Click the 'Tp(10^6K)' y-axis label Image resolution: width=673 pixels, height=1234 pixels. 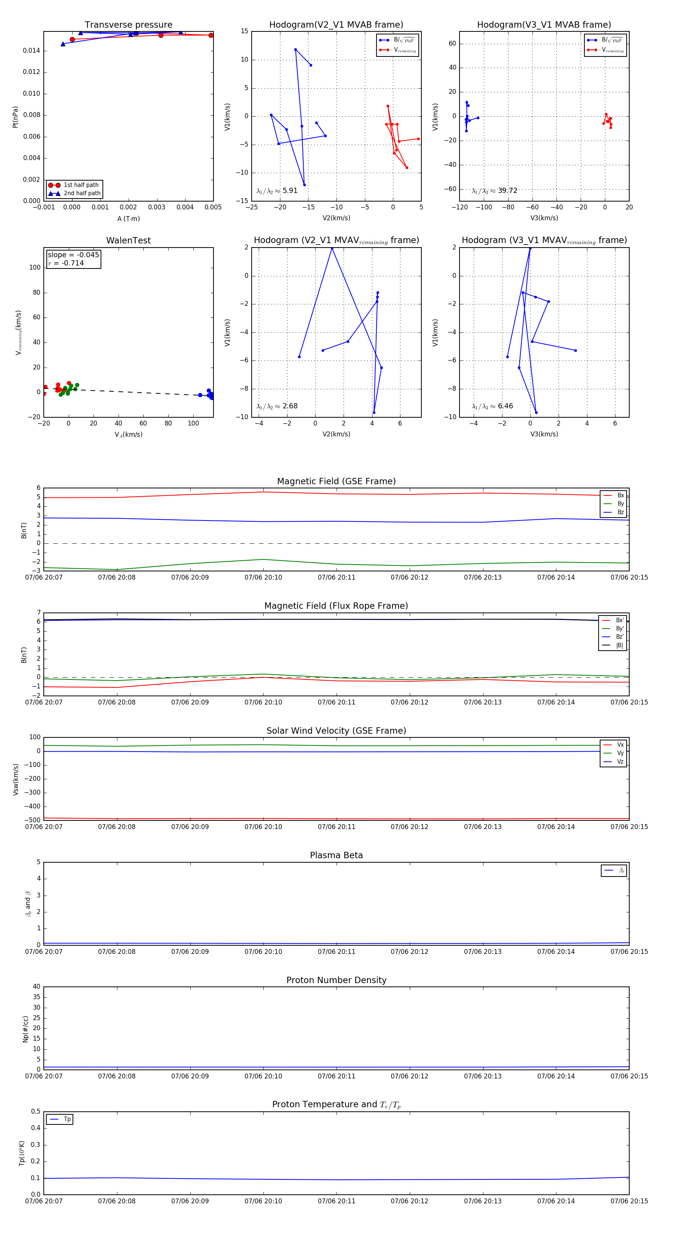(22, 1154)
